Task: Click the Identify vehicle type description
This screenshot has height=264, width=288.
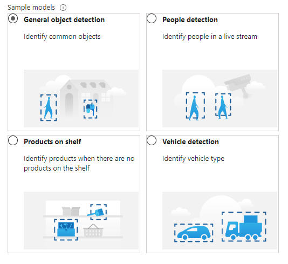Action: point(193,159)
